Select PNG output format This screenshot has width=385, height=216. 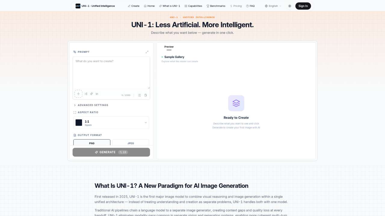click(92, 143)
